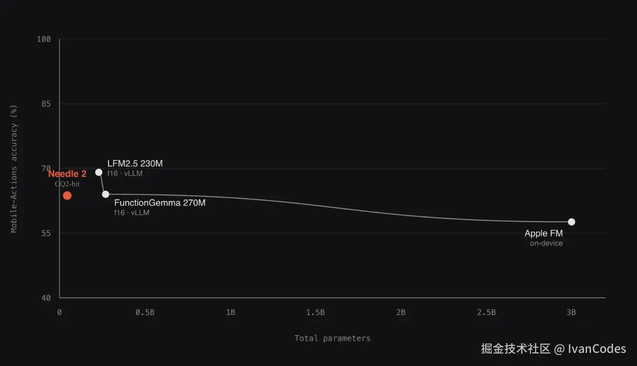This screenshot has width=637, height=366.
Task: Click the 0.5B tick on parameters axis
Action: (145, 313)
